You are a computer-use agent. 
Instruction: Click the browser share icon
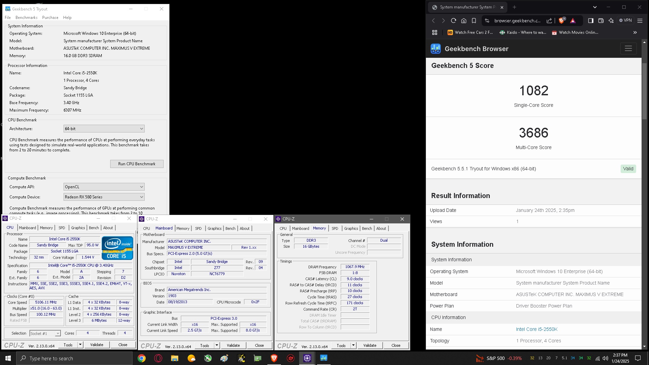click(549, 21)
